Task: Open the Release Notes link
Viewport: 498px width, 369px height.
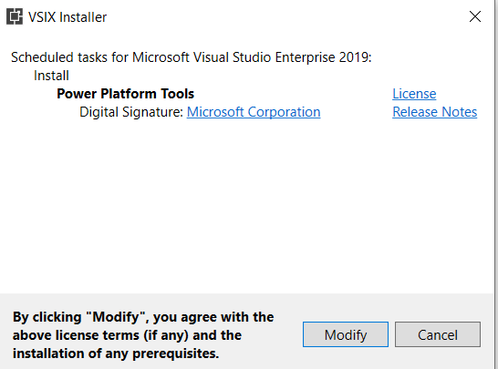Action: pos(434,112)
